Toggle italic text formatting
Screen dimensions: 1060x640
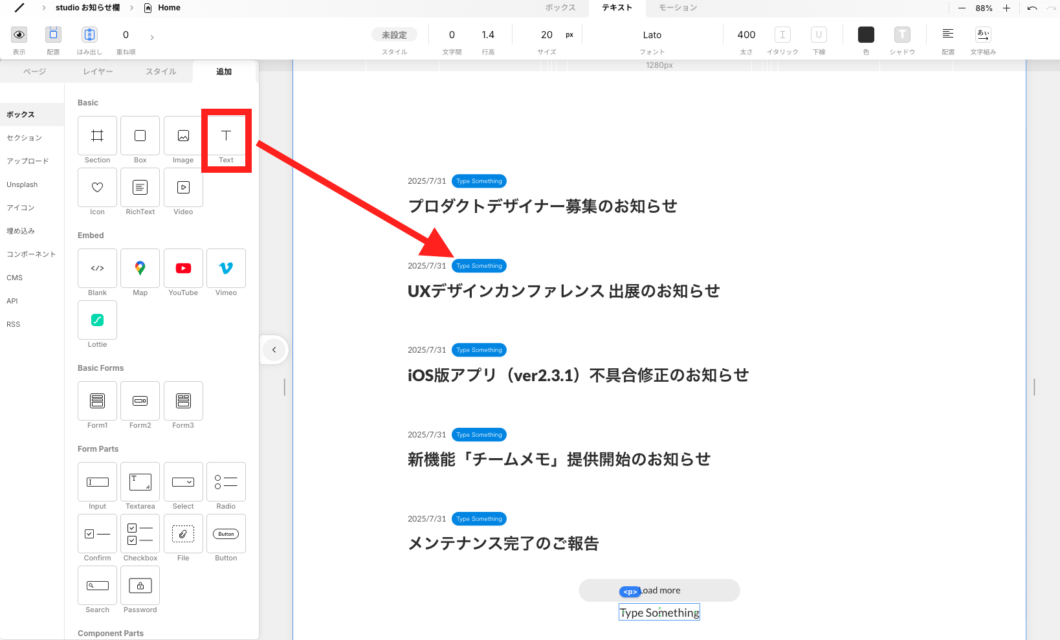[782, 34]
